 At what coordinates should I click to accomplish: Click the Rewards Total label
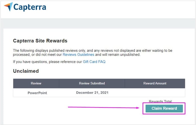point(161,101)
